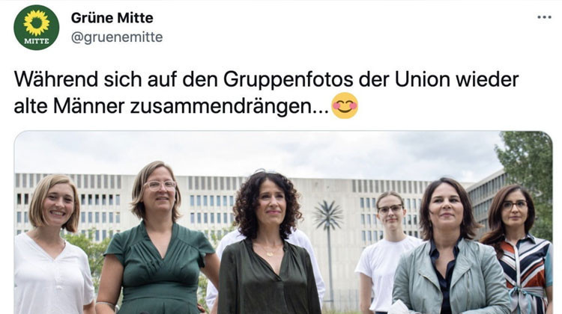Click the sunflower in the avatar logo
This screenshot has width=562, height=314.
coord(37,23)
